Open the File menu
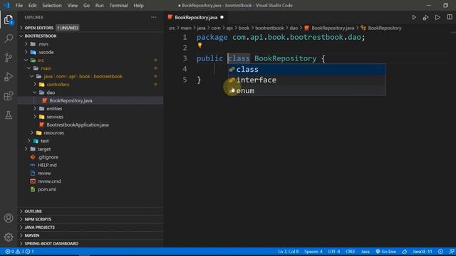The width and height of the screenshot is (456, 256). tap(19, 5)
